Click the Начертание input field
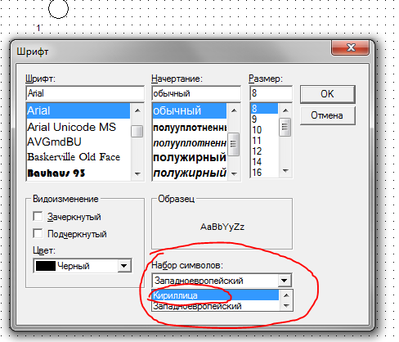 point(196,93)
